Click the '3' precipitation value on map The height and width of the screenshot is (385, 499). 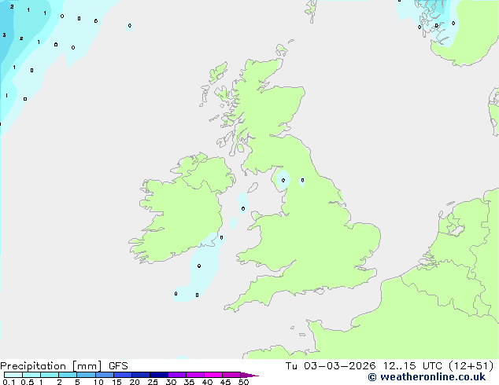4,35
